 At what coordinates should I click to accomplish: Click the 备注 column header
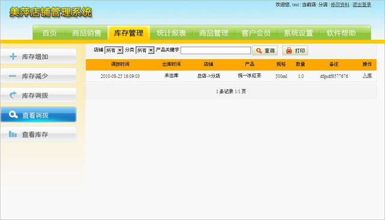pos(334,64)
